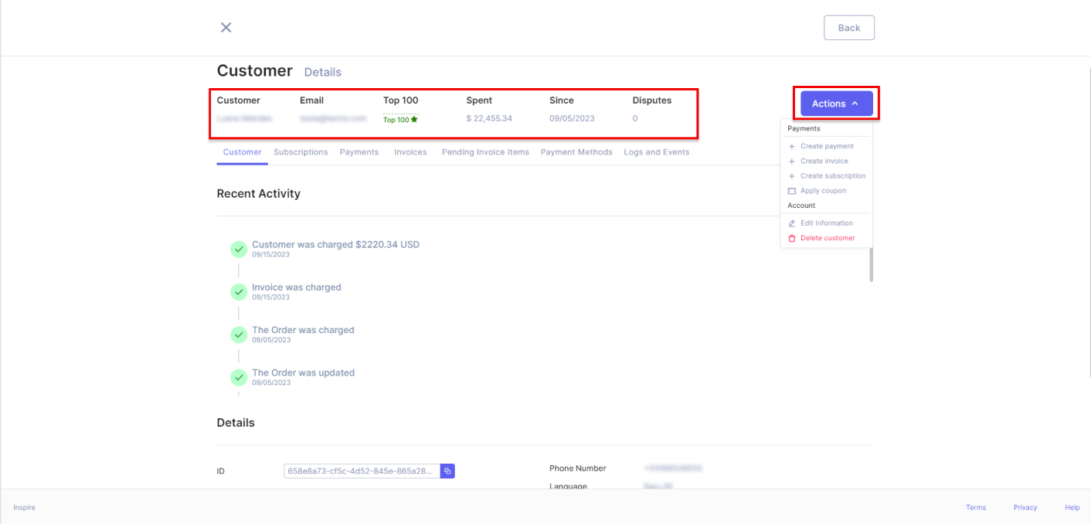1091x524 pixels.
Task: Click check icon for Invoice was charged
Action: (x=240, y=291)
